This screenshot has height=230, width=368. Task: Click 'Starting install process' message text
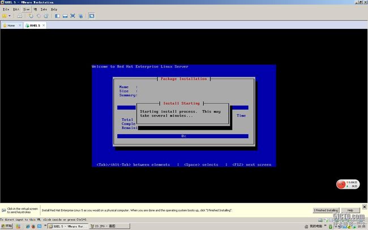tap(180, 113)
